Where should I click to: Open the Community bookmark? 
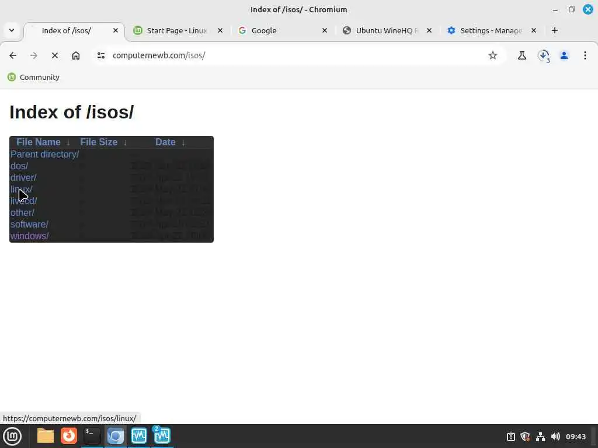pos(33,78)
